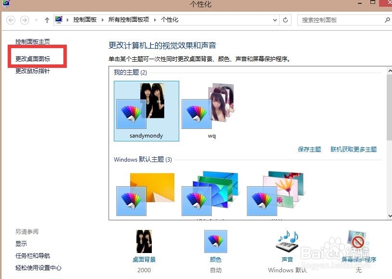
Task: Click the 联机获取更多主题 link
Action: 353,150
